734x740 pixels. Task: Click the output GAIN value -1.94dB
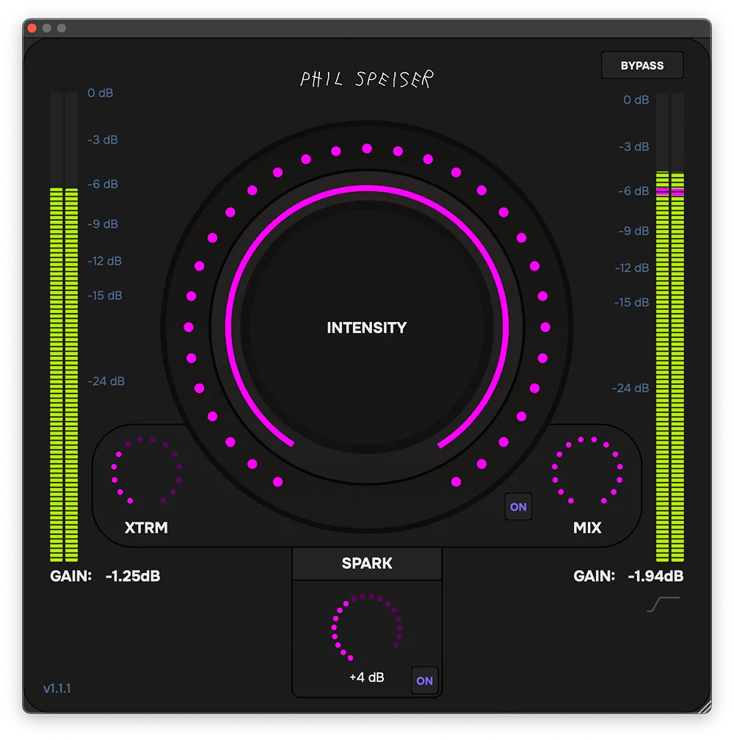pyautogui.click(x=655, y=576)
